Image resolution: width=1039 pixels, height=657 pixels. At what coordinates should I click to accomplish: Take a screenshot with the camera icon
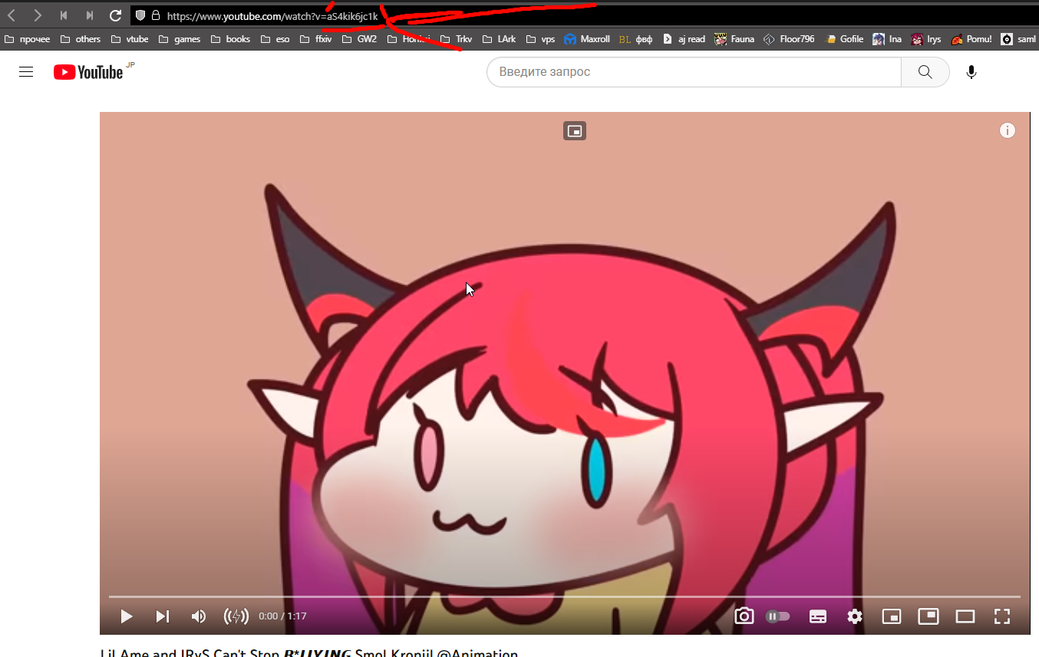pos(744,616)
